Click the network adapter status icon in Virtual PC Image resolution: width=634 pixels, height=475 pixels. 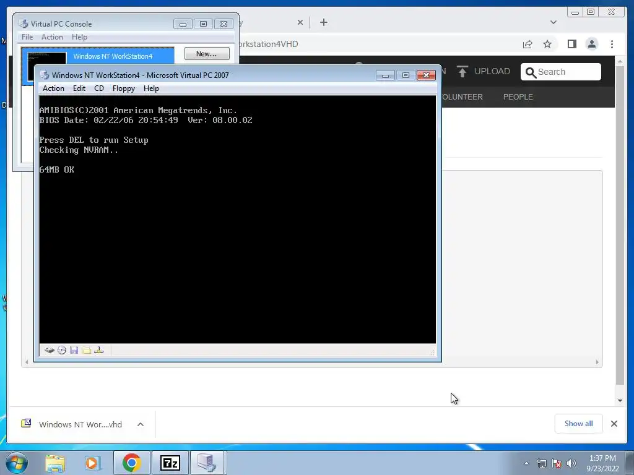click(98, 350)
